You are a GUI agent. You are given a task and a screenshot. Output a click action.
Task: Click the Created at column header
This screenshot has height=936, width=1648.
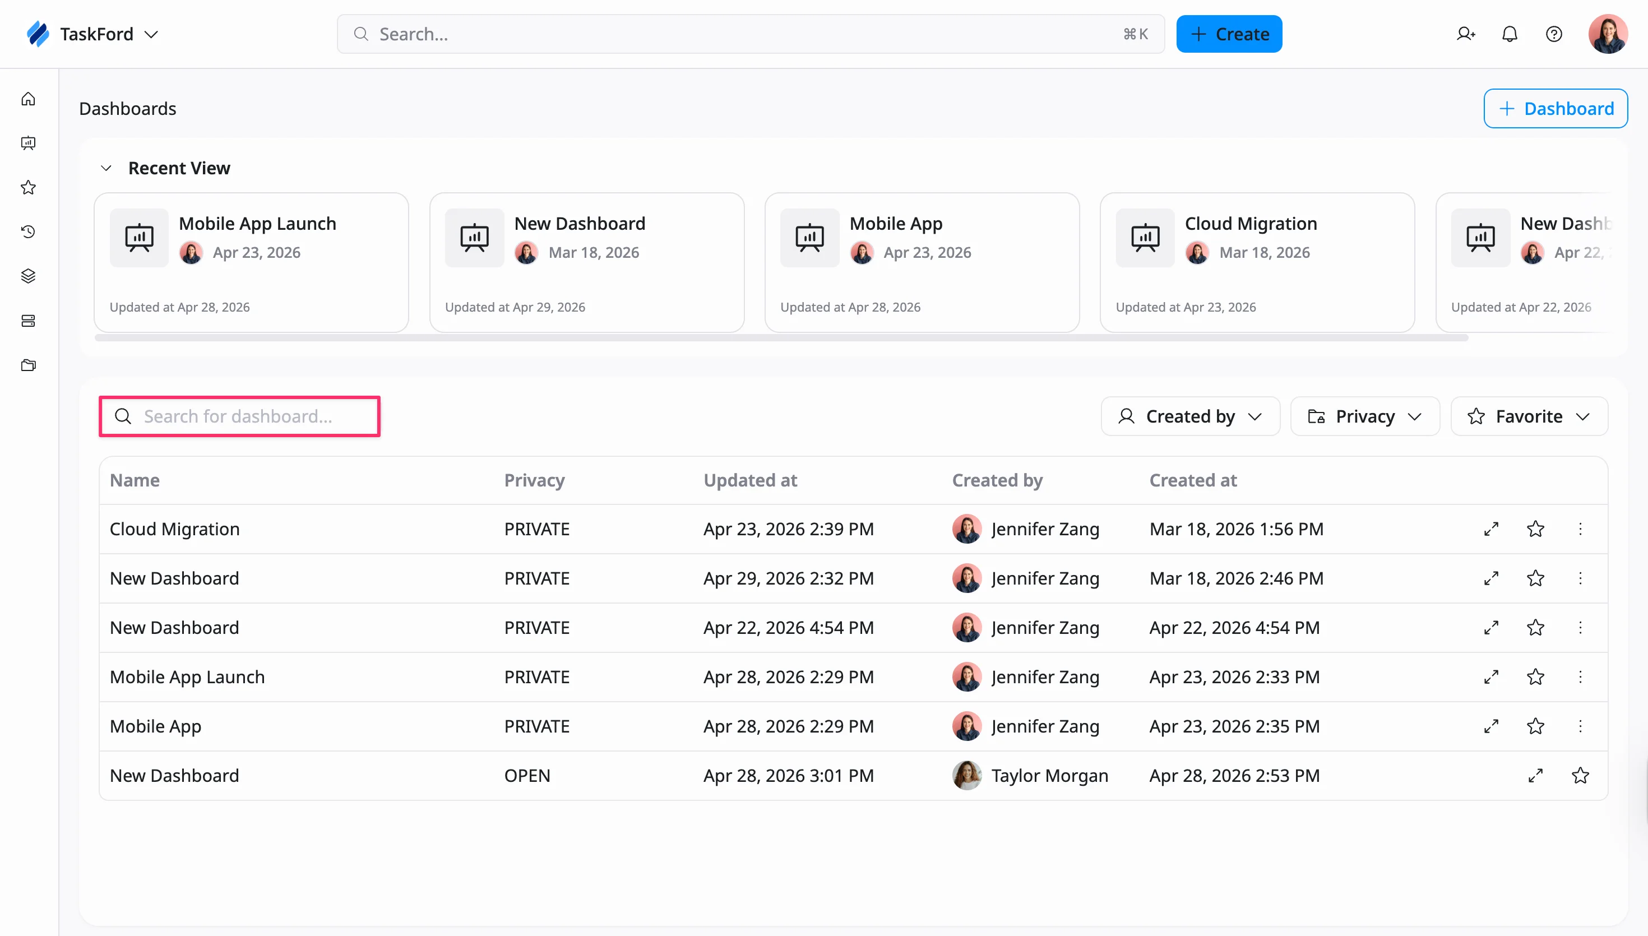(1193, 480)
